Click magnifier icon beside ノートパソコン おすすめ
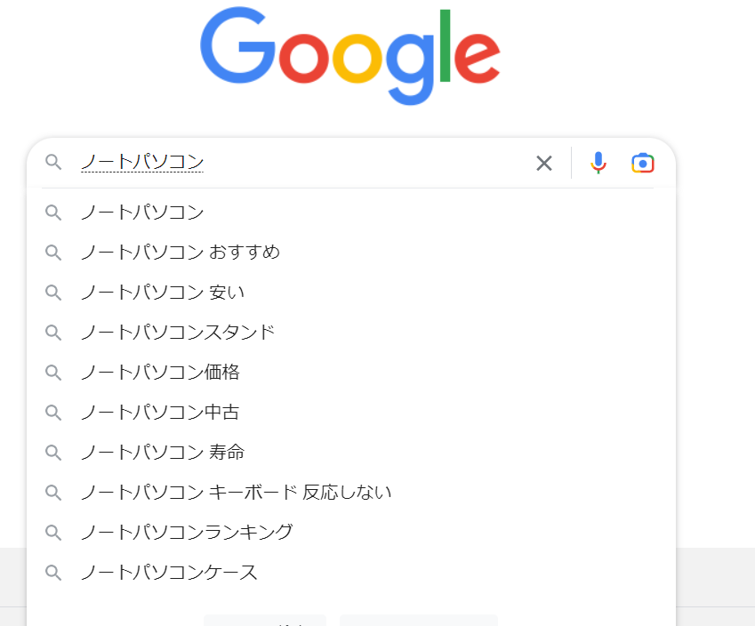This screenshot has height=626, width=755. point(53,253)
